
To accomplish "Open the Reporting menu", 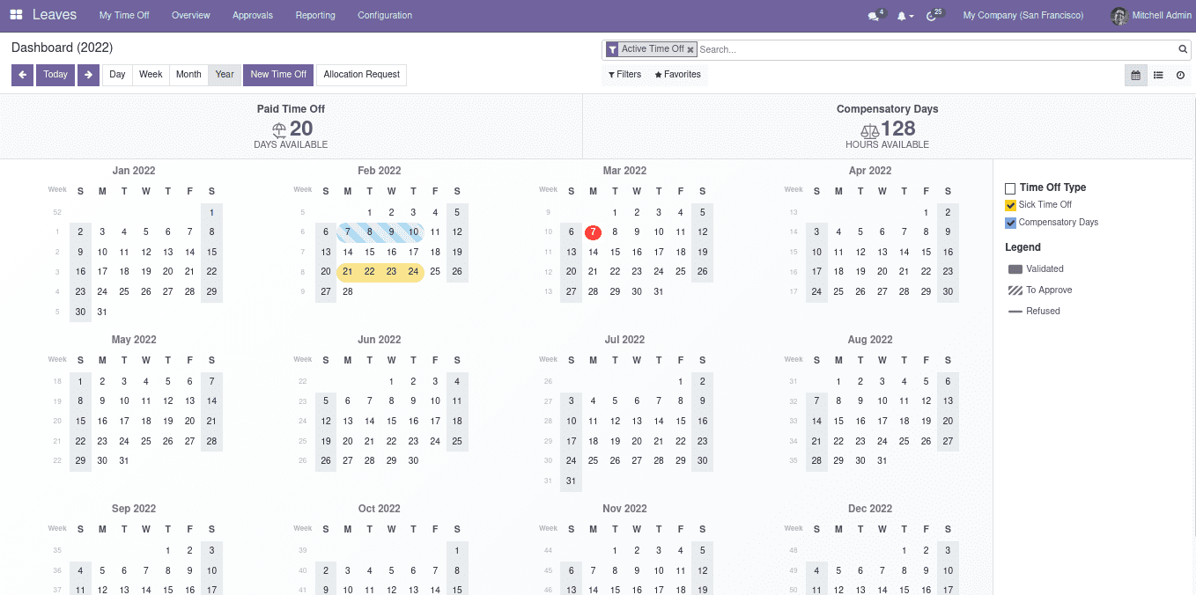I will (x=315, y=16).
